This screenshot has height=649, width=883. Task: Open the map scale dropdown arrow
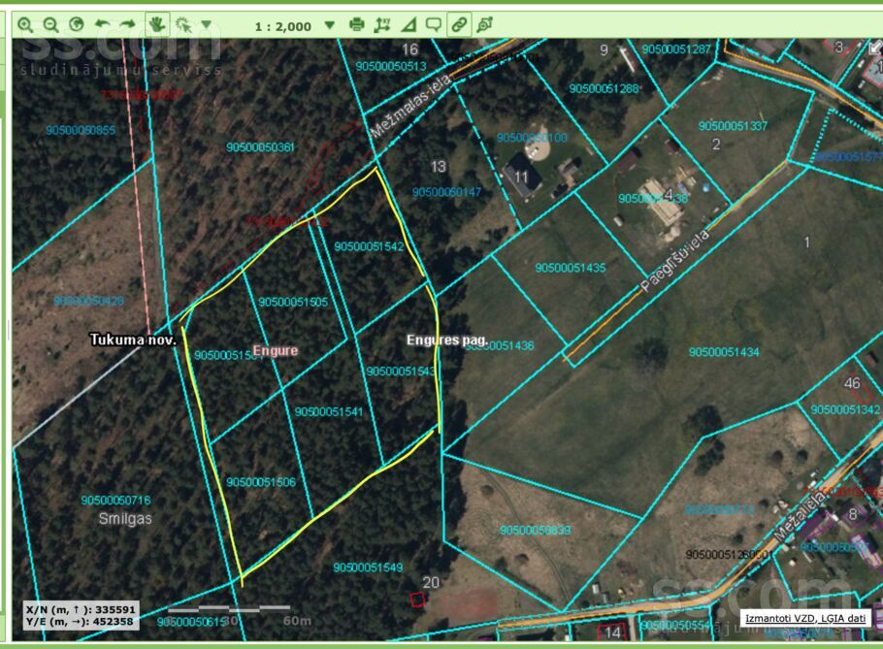pos(329,25)
